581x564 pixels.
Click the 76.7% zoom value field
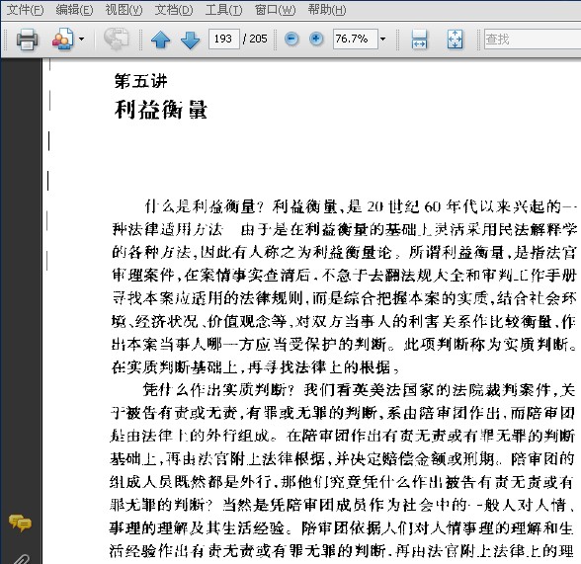point(355,39)
